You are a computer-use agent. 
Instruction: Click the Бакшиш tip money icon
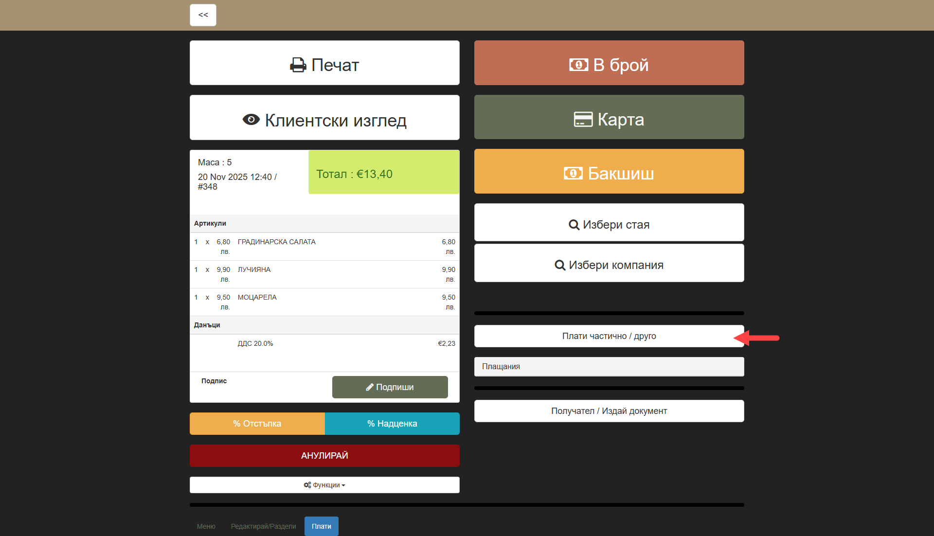(573, 173)
